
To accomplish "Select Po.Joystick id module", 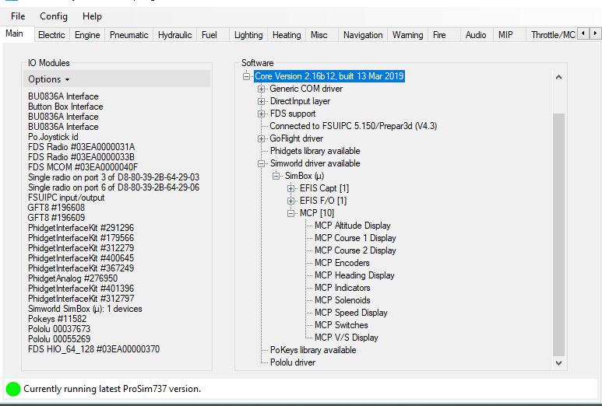I will pos(53,137).
